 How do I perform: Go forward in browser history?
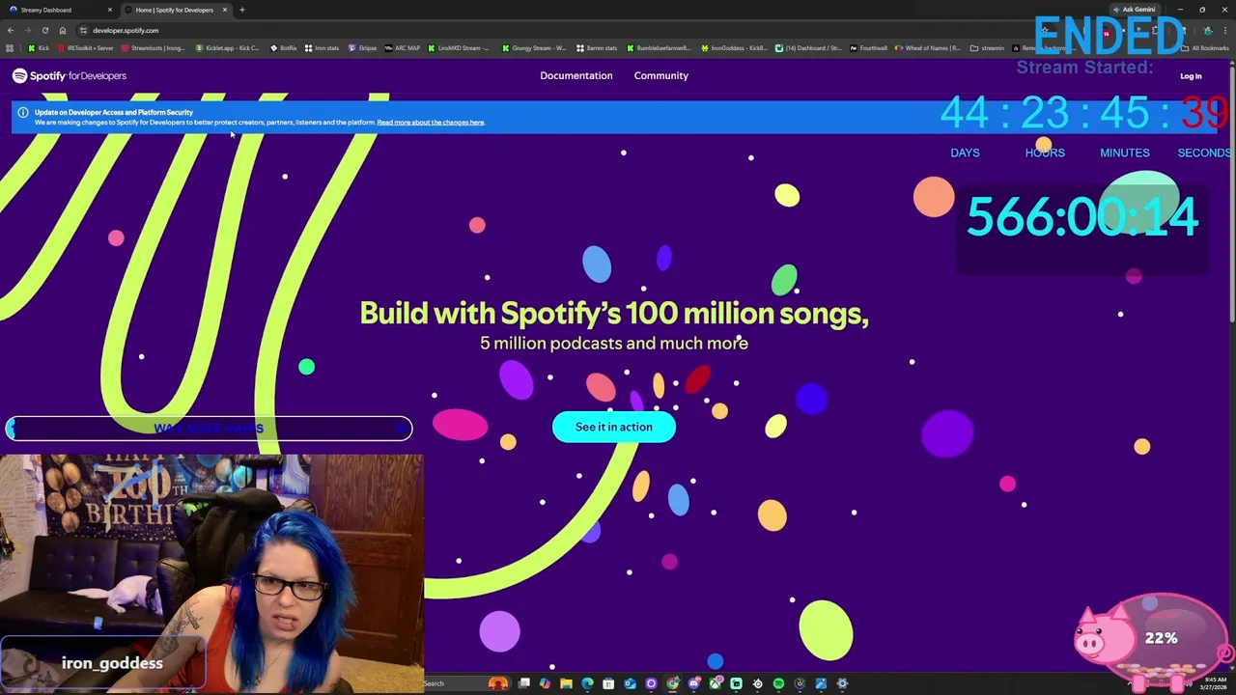coord(27,30)
